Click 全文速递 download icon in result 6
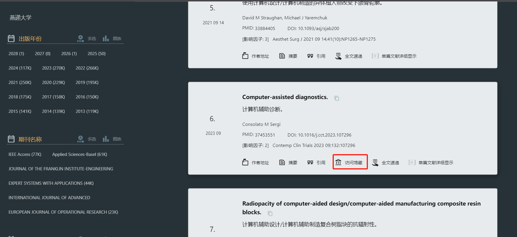This screenshot has width=517, height=237. point(375,163)
